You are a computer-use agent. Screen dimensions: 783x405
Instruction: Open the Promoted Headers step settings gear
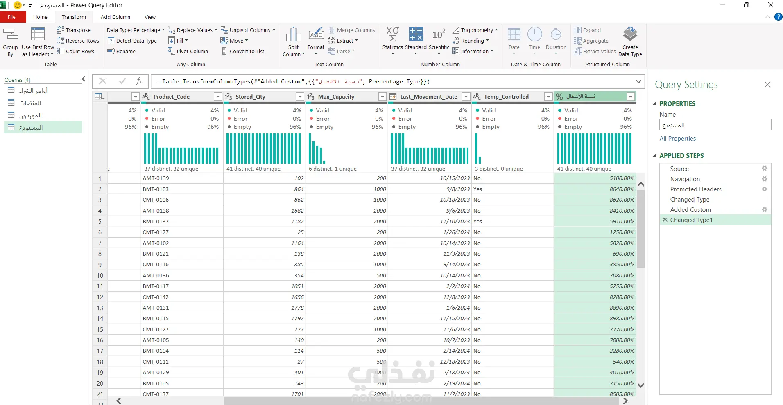pyautogui.click(x=764, y=189)
